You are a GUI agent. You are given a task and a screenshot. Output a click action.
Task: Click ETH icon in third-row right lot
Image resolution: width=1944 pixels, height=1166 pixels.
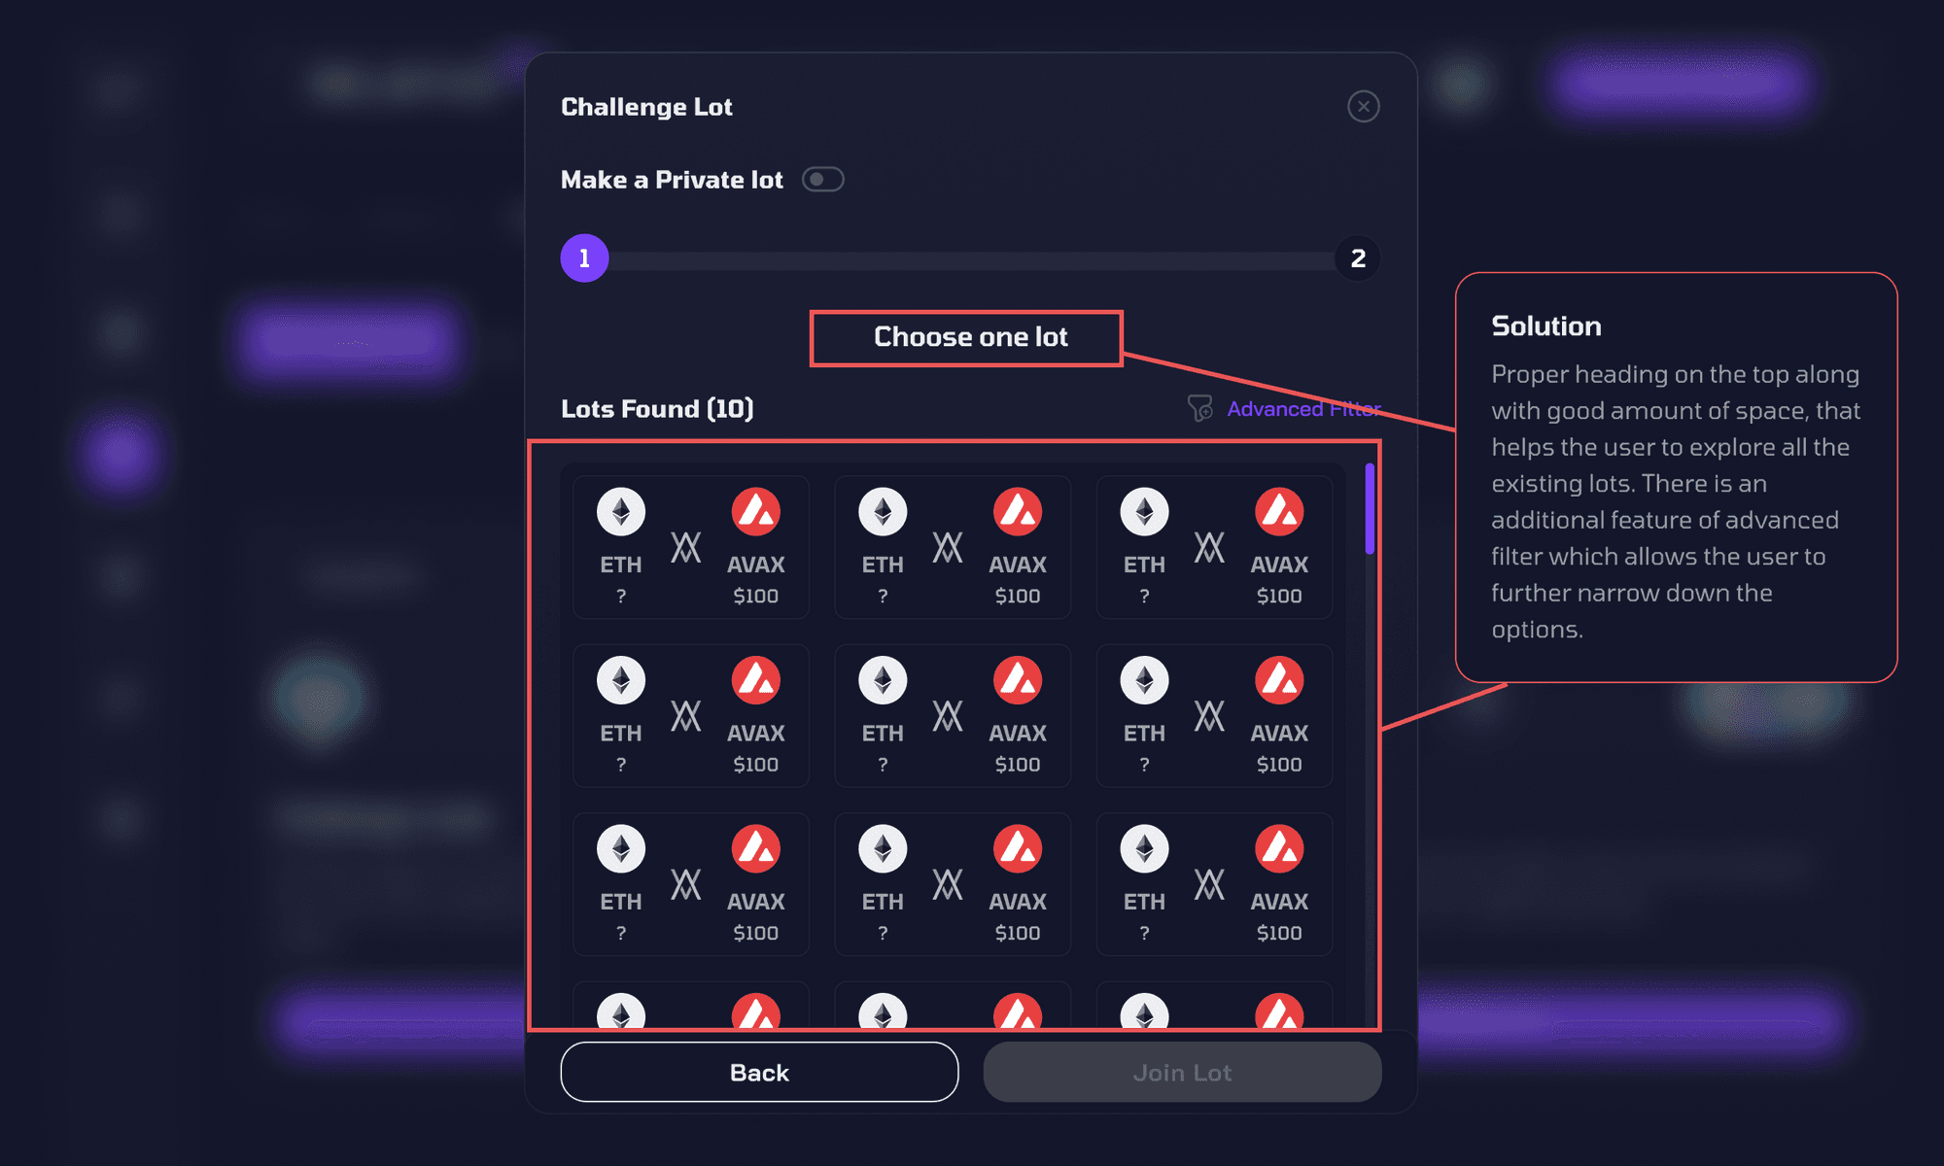[1144, 848]
